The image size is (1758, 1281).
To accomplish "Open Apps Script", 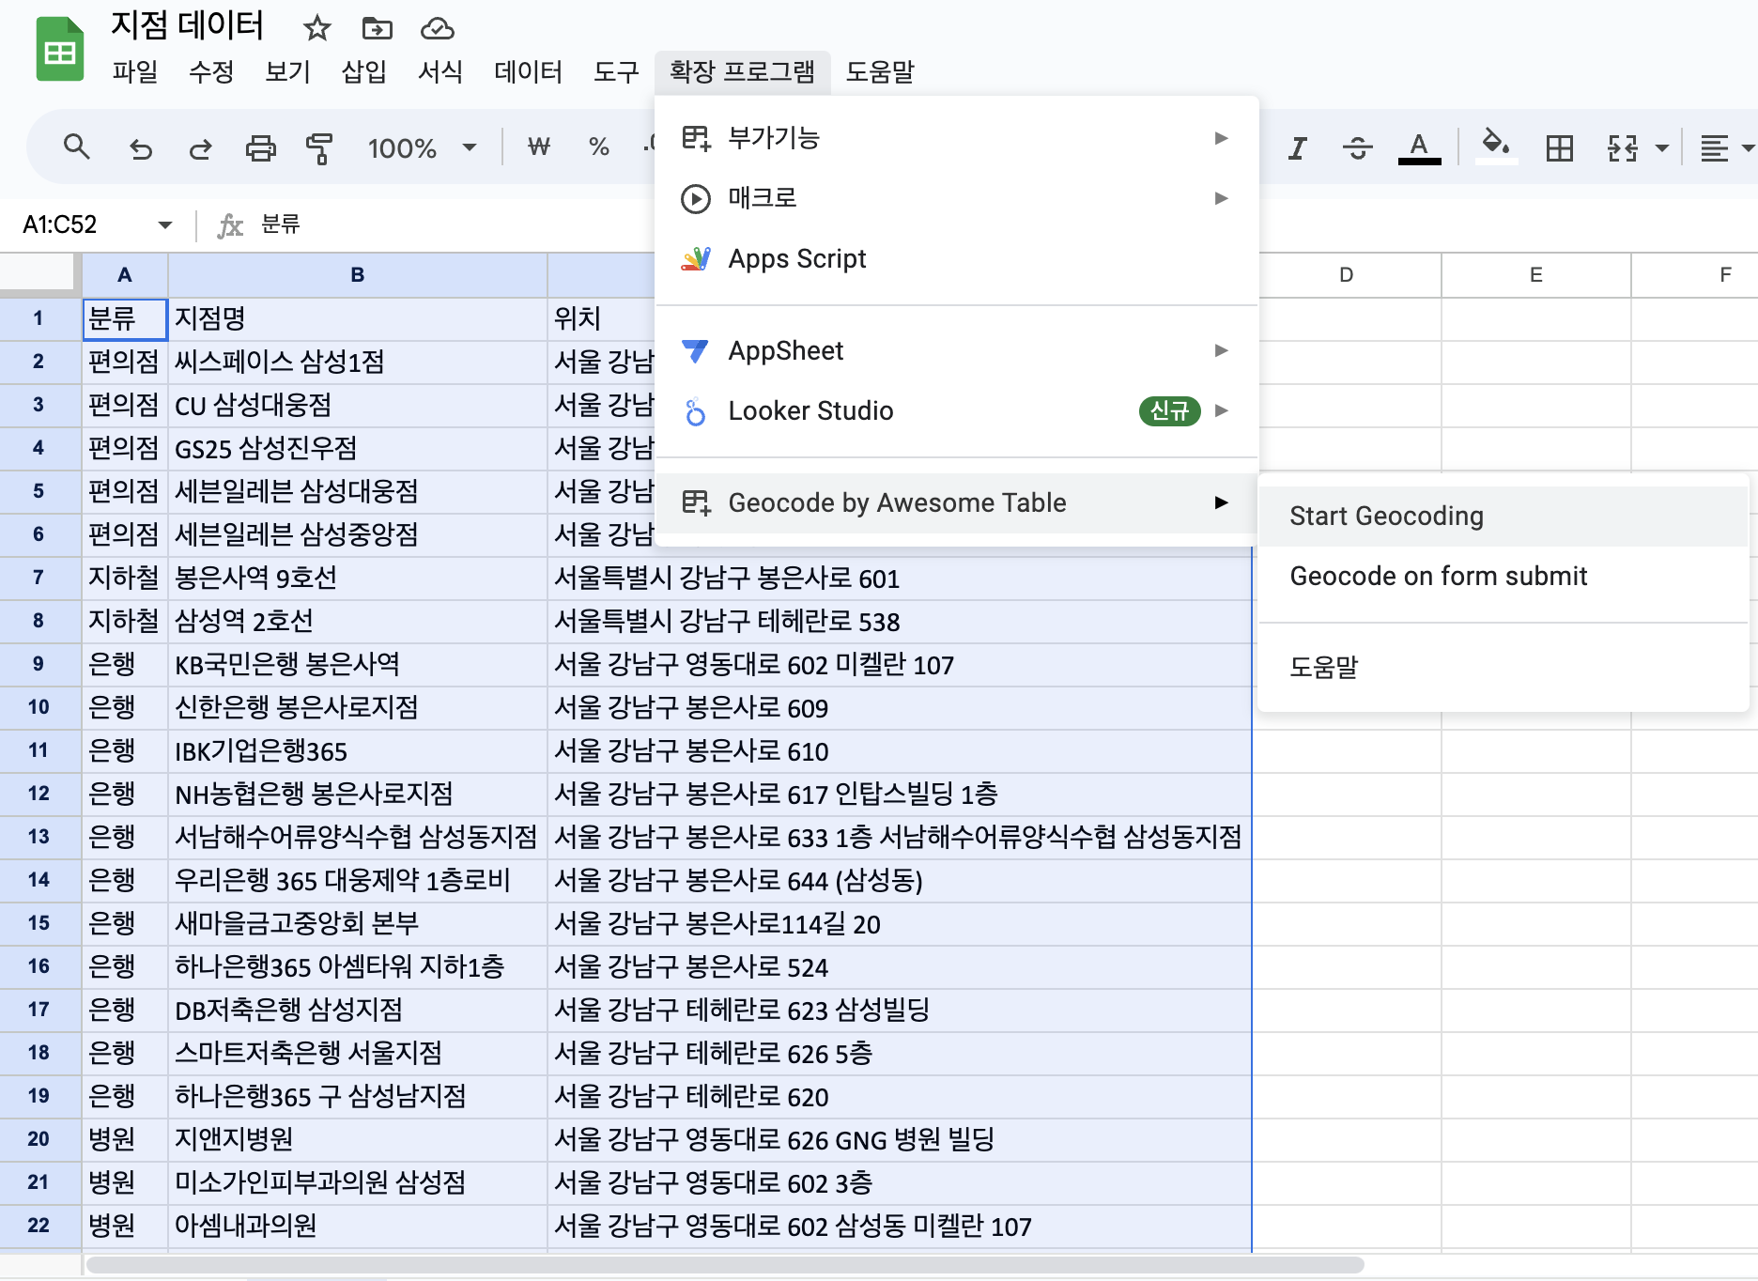I will click(956, 258).
